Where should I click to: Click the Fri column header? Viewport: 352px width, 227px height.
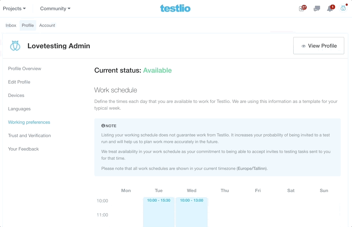[x=258, y=191]
